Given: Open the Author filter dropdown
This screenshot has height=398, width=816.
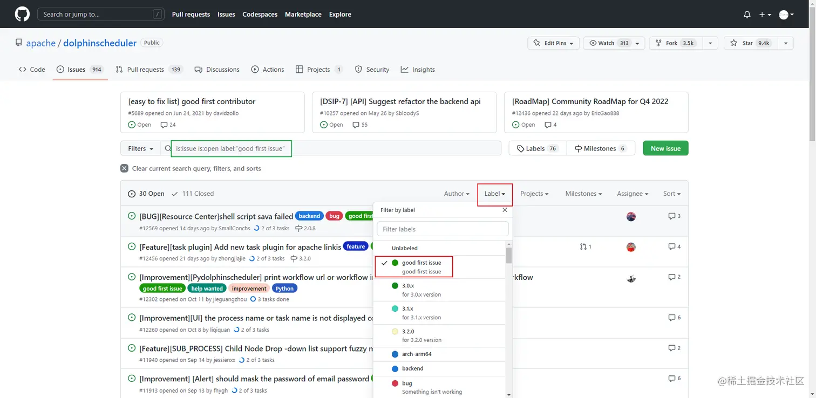Looking at the screenshot, I should pos(457,194).
